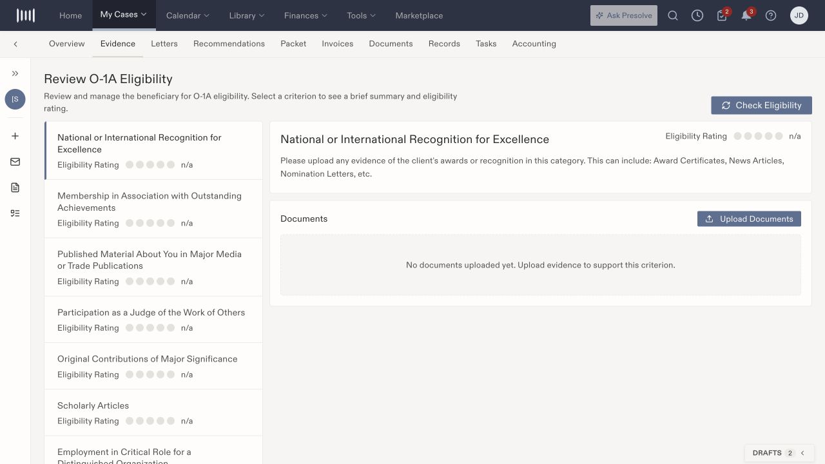
Task: Open the clock history icon
Action: pyautogui.click(x=697, y=15)
